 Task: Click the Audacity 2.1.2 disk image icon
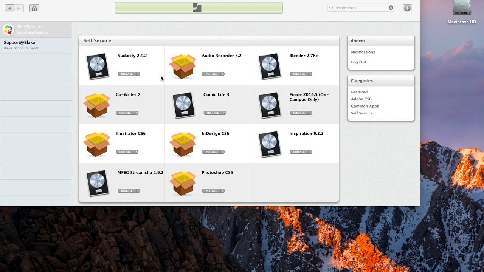[98, 66]
